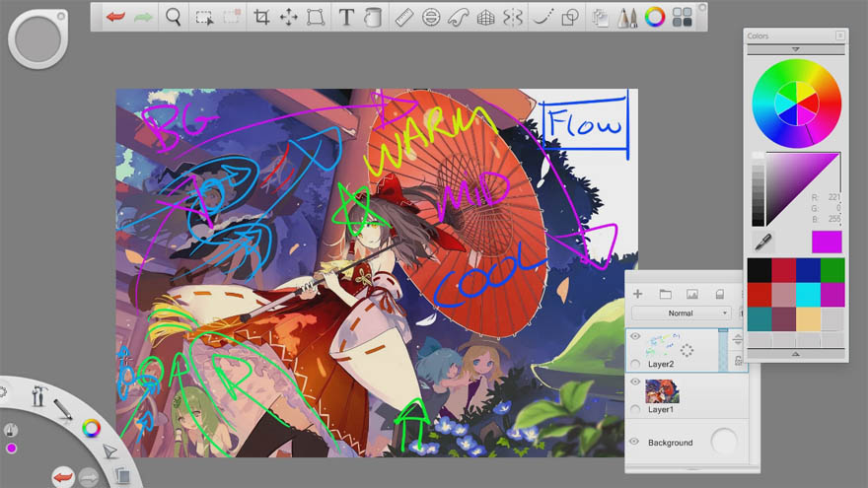This screenshot has height=488, width=868.
Task: Create a new layer group folder
Action: 666,294
